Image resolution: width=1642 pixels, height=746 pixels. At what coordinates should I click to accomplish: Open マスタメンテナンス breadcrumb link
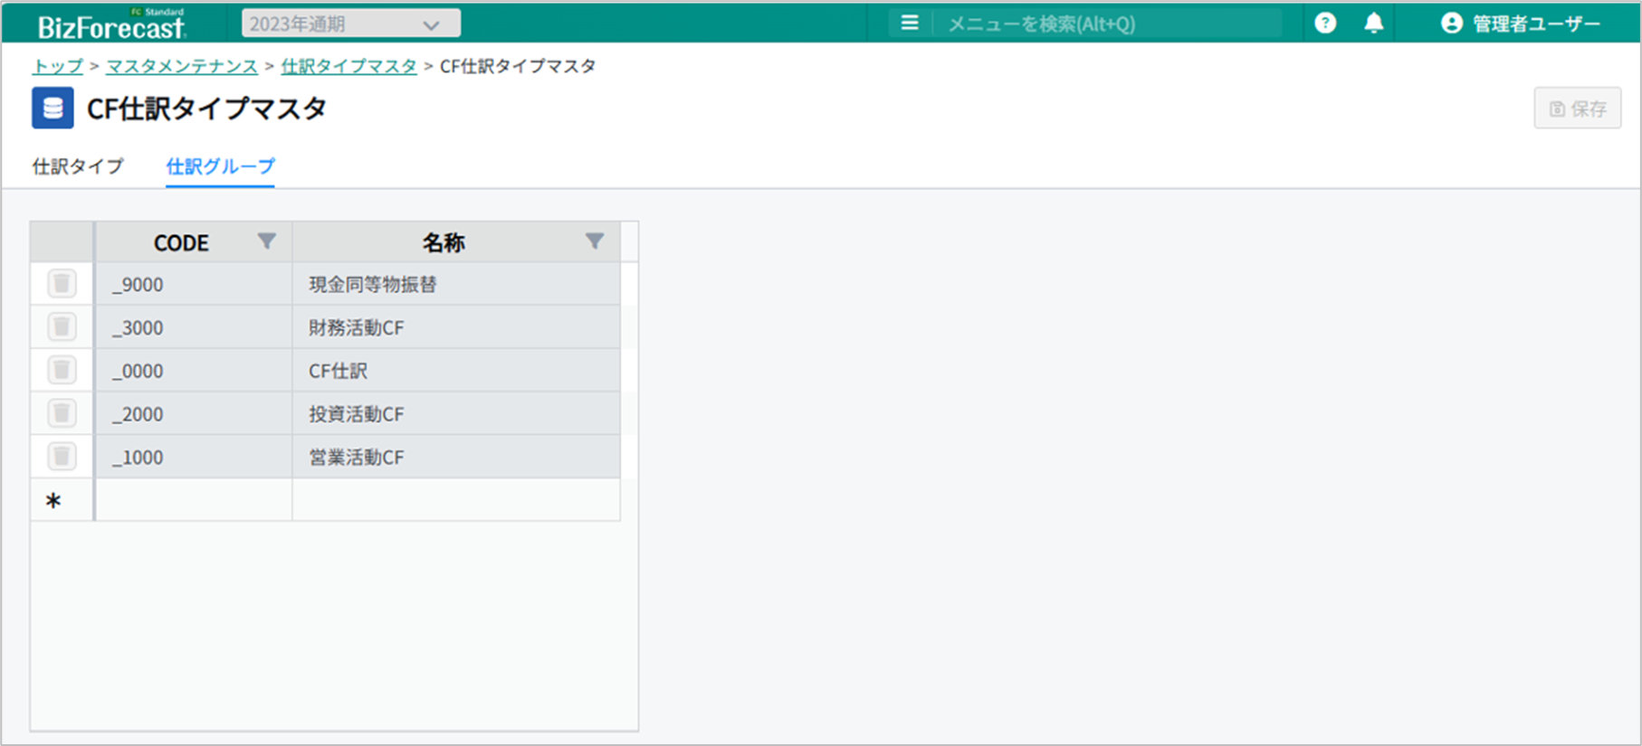point(182,66)
